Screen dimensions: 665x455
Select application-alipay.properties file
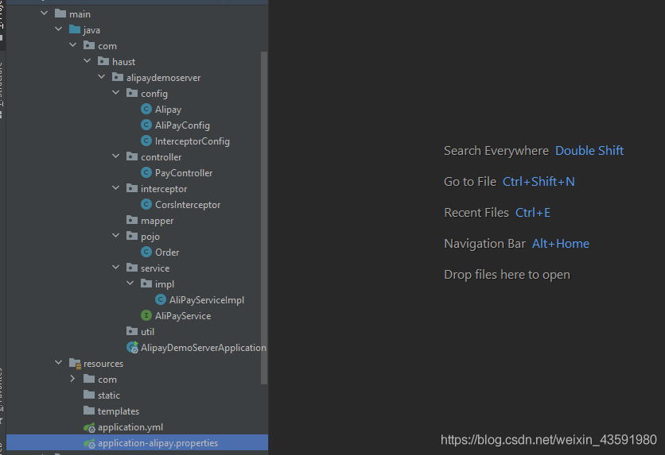tap(157, 443)
